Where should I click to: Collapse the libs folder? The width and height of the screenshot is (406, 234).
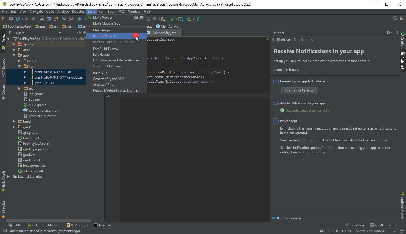tap(20, 66)
